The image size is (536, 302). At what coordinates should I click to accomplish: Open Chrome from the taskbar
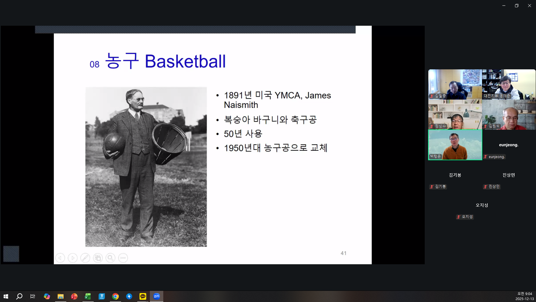[115, 296]
